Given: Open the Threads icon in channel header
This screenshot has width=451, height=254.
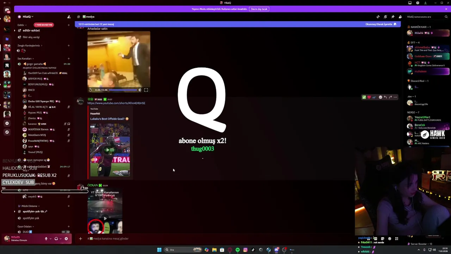Looking at the screenshot, I should (x=378, y=17).
